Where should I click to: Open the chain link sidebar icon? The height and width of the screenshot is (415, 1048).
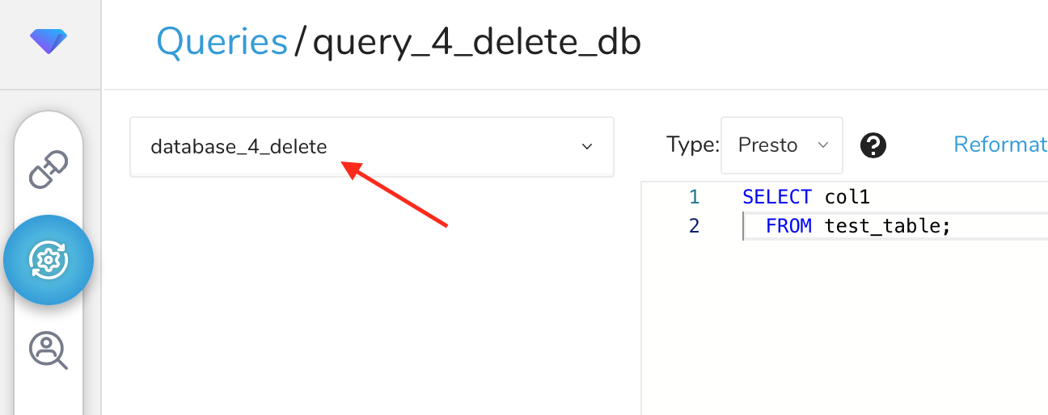tap(49, 170)
